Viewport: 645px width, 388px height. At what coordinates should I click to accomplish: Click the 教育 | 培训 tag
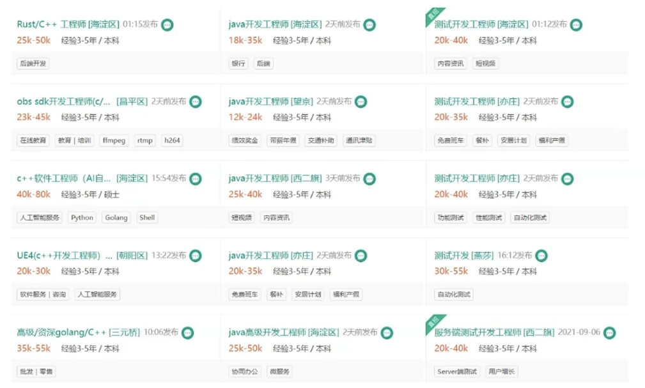74,140
